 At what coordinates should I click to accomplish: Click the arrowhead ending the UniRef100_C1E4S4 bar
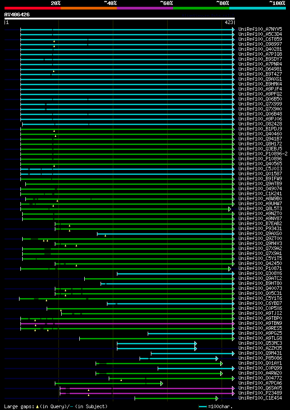217,398
